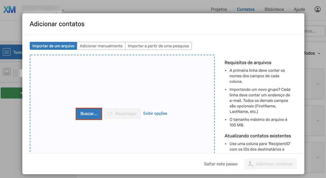This screenshot has width=326, height=178.
Task: Click Saltar este passo
Action: (221, 164)
